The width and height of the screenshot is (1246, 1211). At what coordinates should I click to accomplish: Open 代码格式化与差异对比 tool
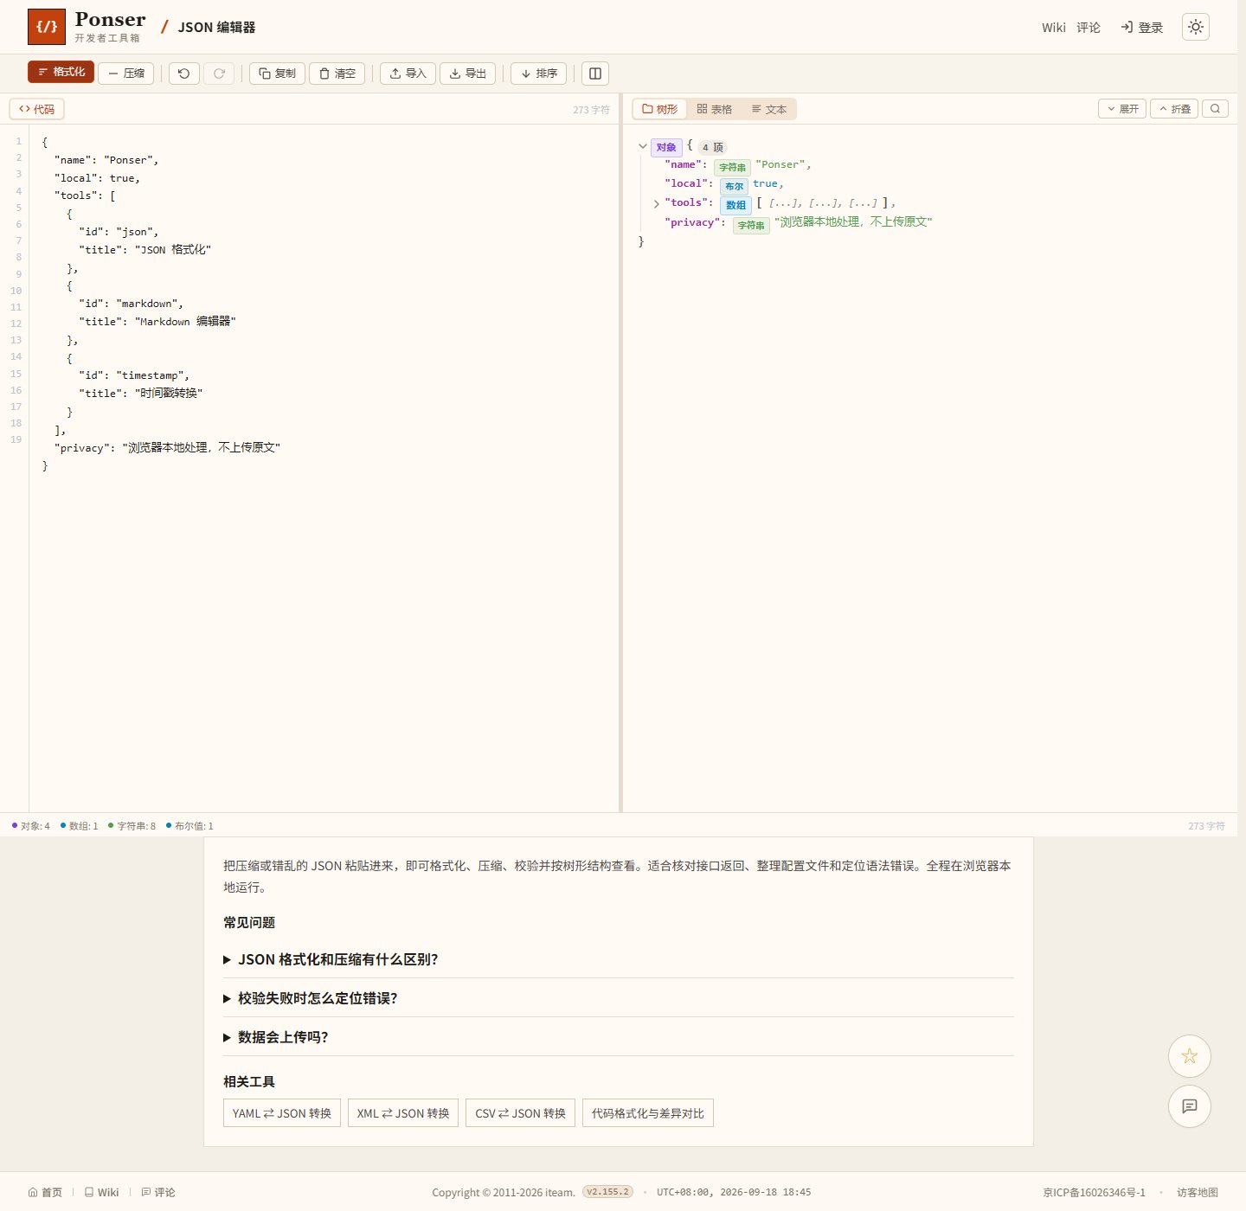[648, 1113]
